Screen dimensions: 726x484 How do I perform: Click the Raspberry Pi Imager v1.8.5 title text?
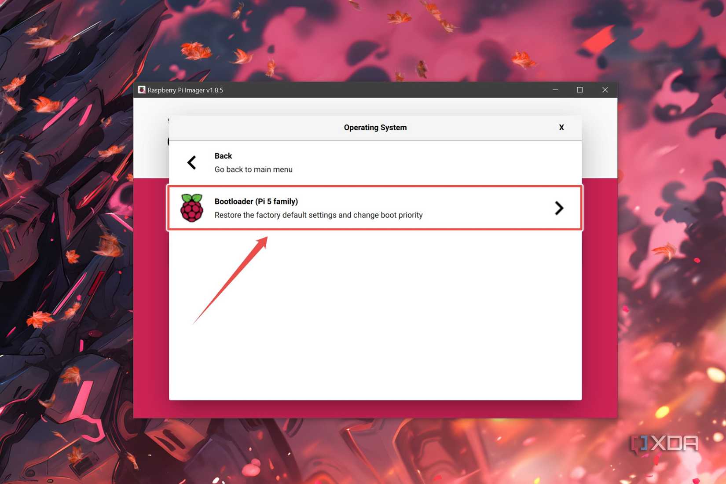click(x=186, y=90)
